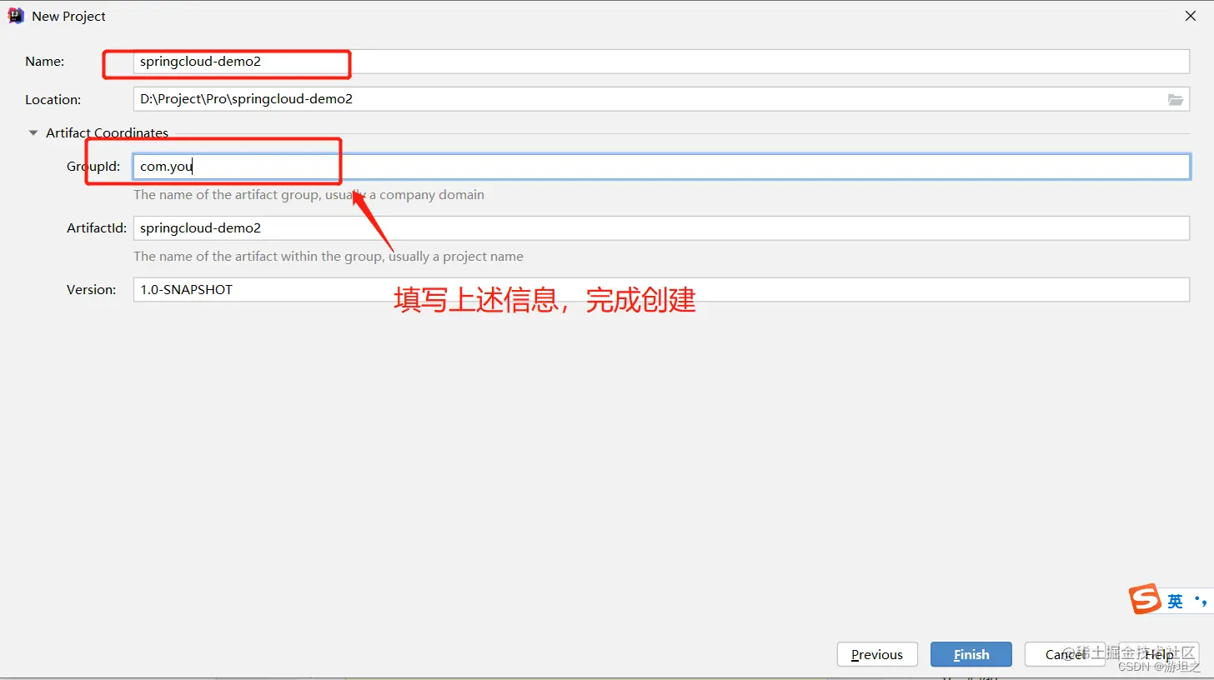Focus the GroupId text field

661,167
